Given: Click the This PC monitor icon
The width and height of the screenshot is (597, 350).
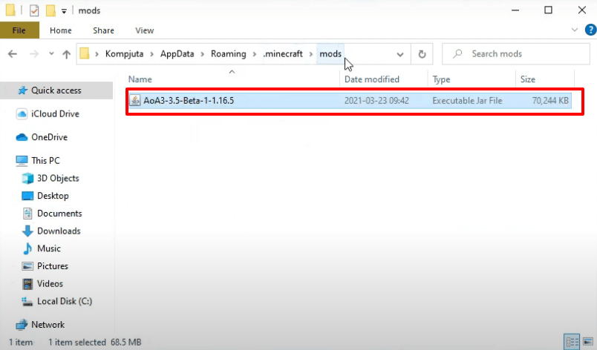Looking at the screenshot, I should tap(22, 161).
